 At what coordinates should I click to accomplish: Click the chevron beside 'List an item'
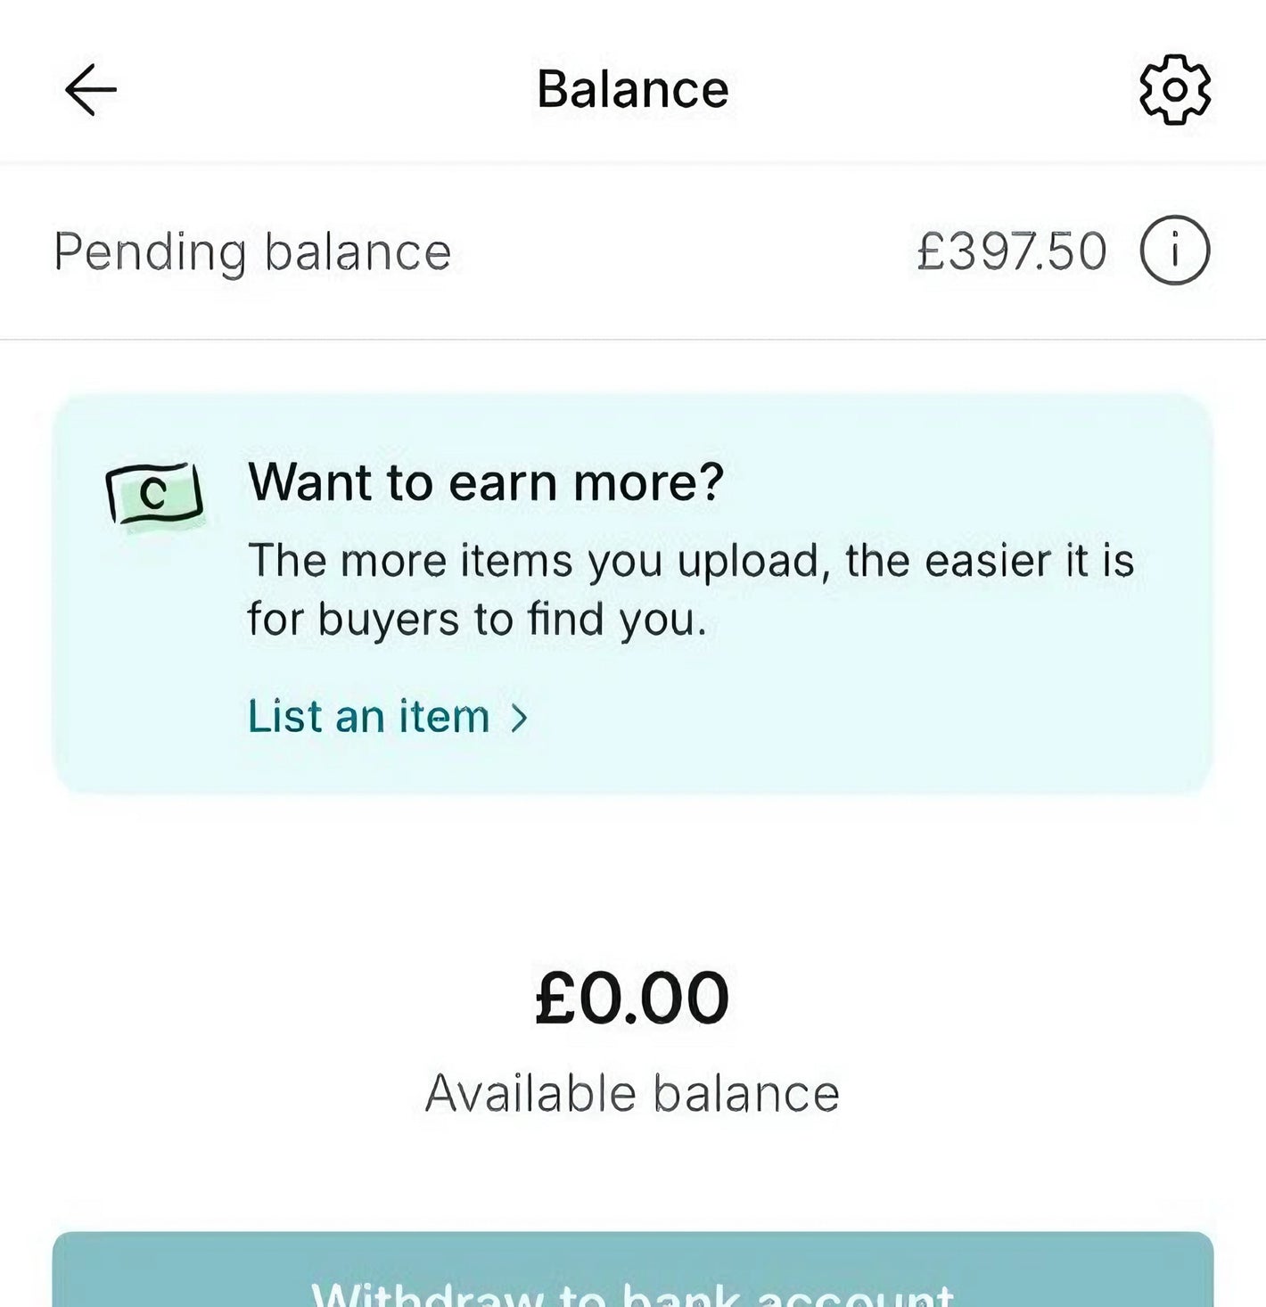[520, 718]
